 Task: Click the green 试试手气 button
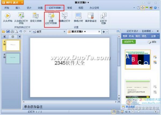(129, 42)
